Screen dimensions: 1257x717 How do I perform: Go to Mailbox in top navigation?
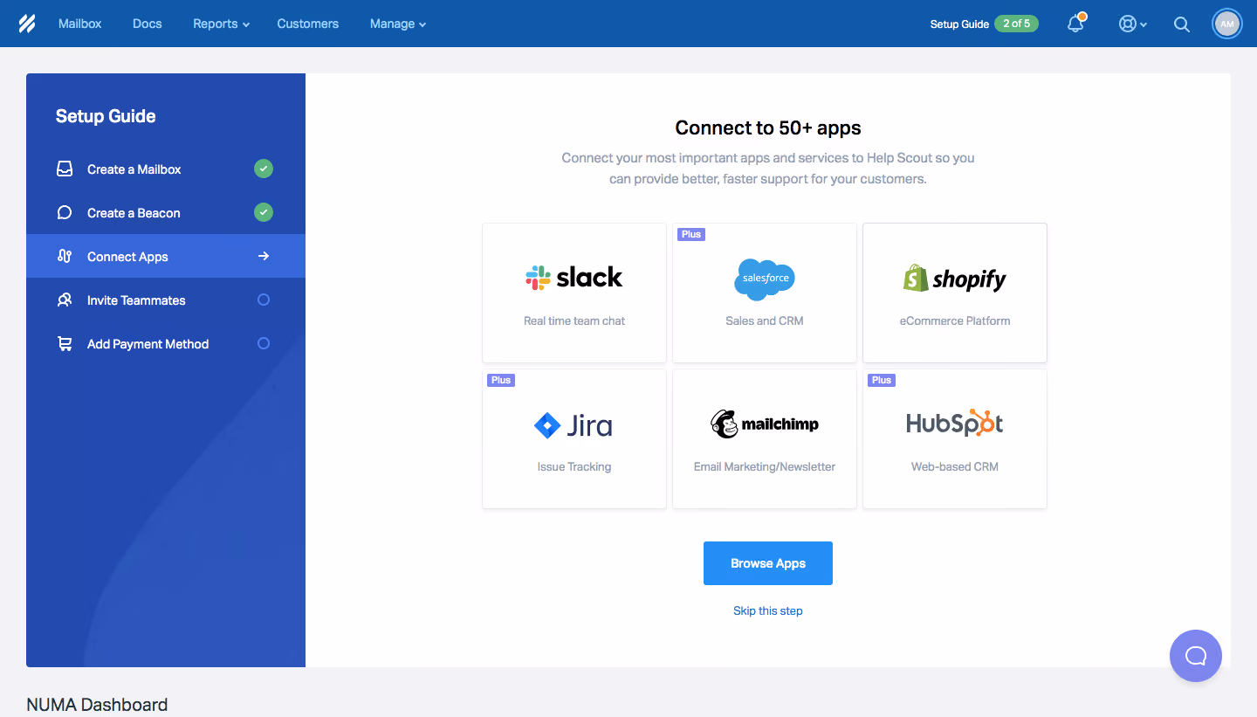pos(80,24)
